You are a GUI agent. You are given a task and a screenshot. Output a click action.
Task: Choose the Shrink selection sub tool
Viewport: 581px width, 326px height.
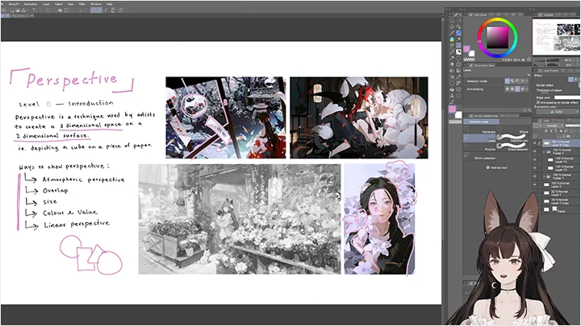pos(479,156)
